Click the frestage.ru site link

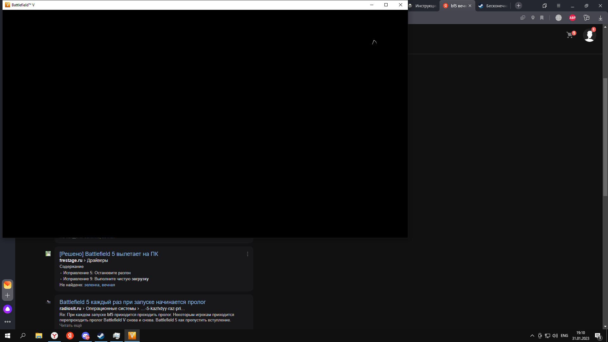pos(71,260)
